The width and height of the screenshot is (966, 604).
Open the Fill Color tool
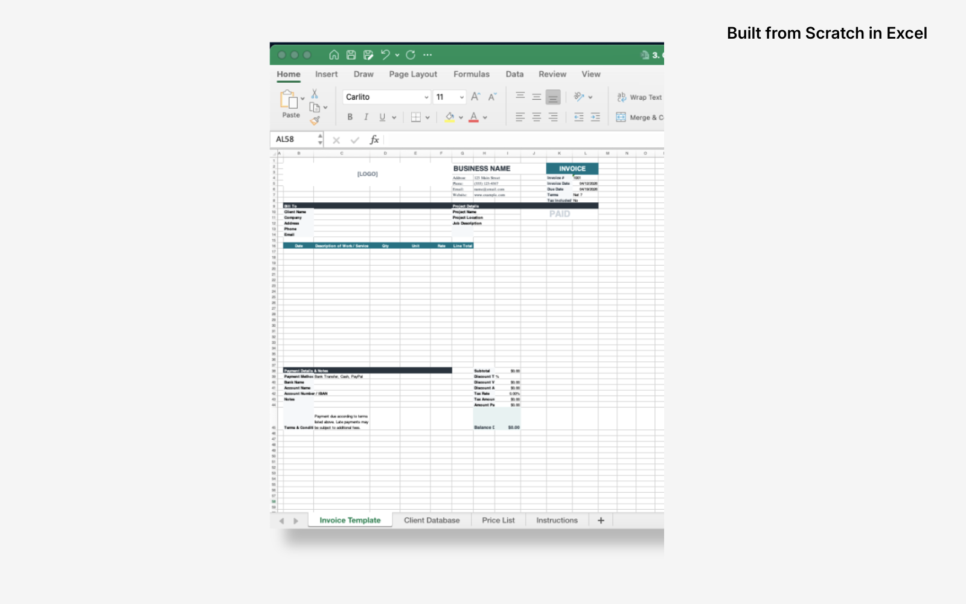pos(449,117)
